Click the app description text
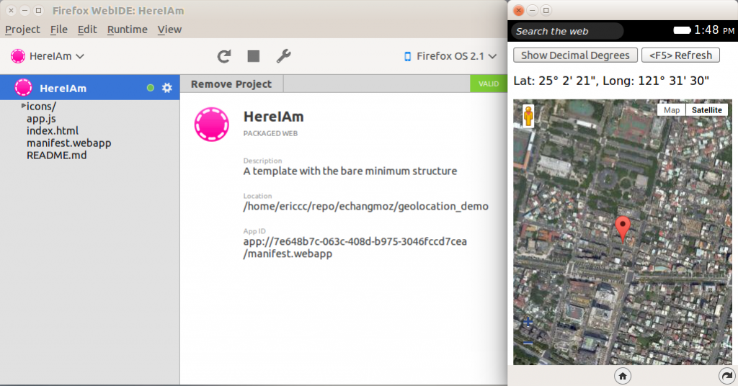 [350, 171]
